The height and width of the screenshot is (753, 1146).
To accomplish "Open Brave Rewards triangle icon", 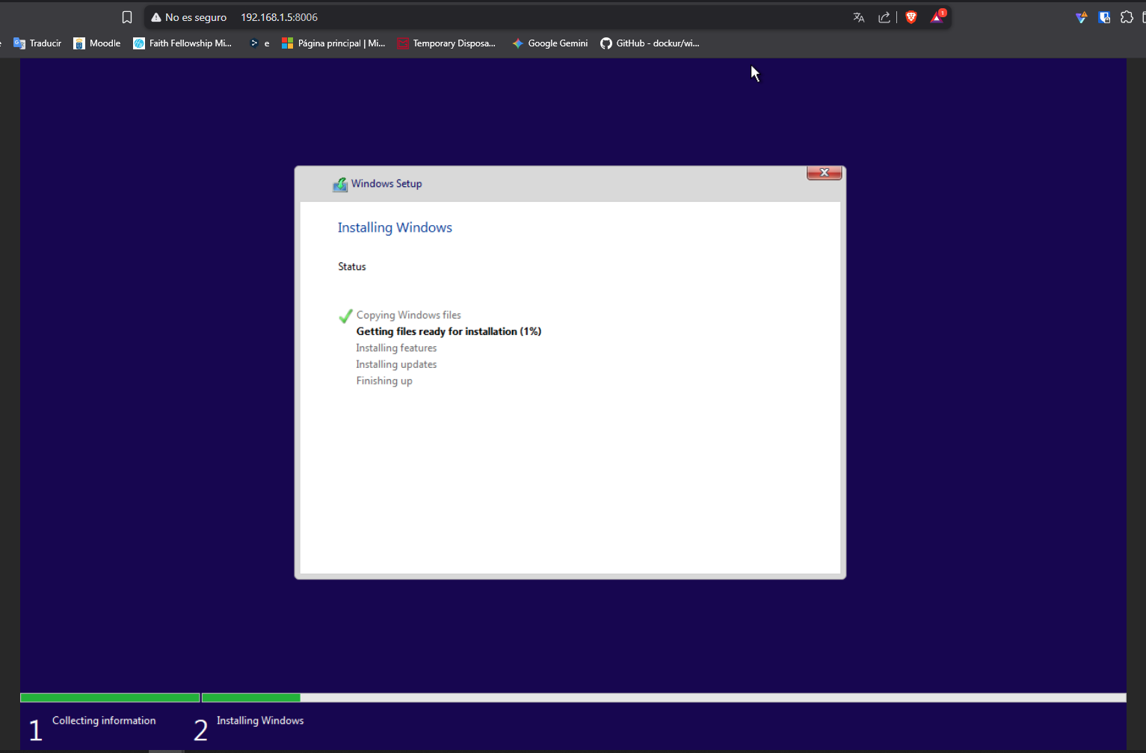I will 936,16.
